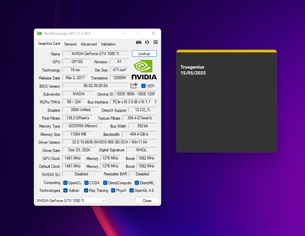Image resolution: width=305 pixels, height=236 pixels.
Task: Refresh GPU info with the reload icon
Action: coord(147,42)
